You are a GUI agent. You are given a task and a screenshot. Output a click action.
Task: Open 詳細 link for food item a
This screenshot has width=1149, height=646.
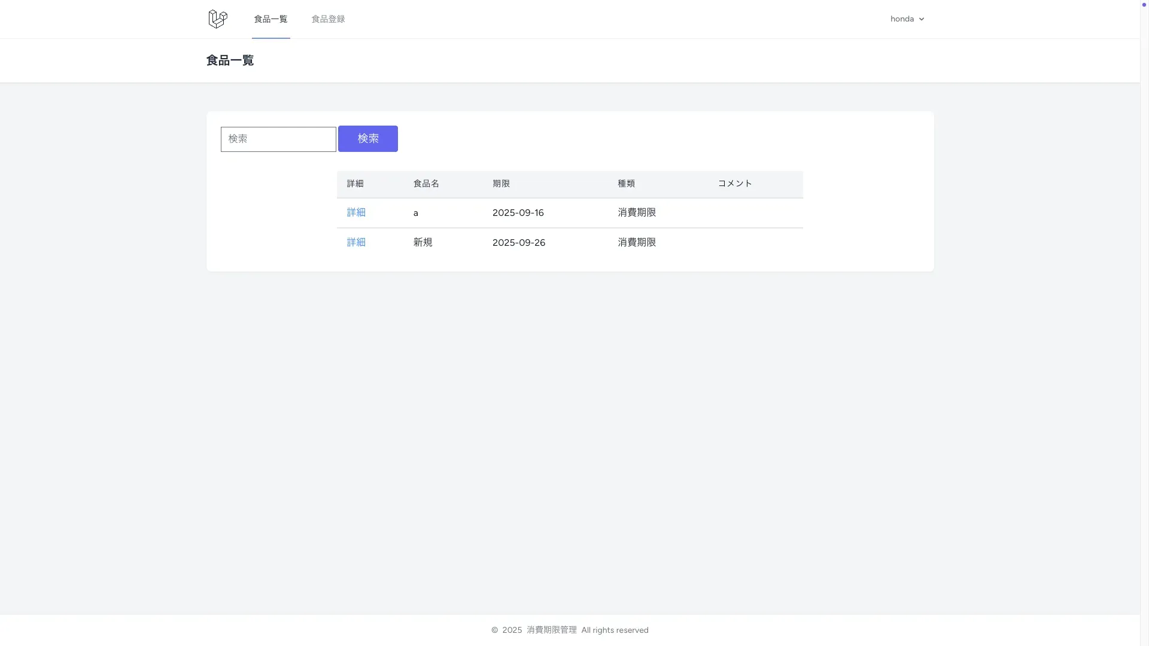click(x=356, y=213)
